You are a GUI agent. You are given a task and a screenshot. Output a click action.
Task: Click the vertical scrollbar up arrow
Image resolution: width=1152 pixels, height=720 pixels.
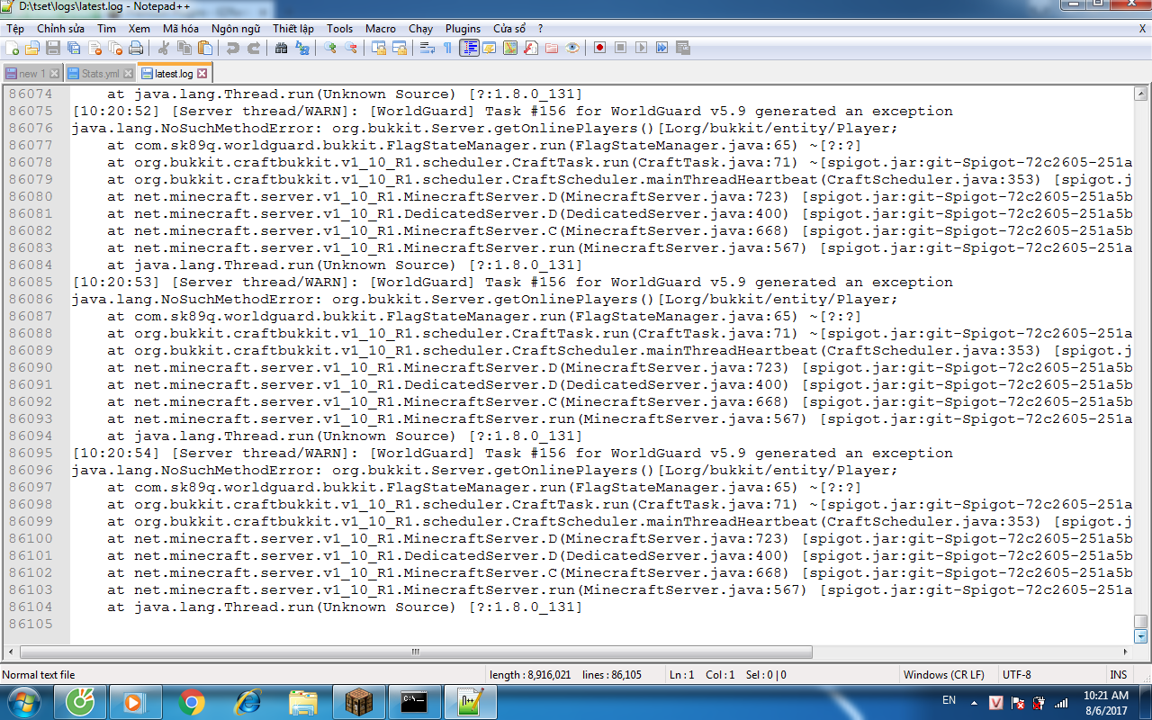[x=1140, y=93]
